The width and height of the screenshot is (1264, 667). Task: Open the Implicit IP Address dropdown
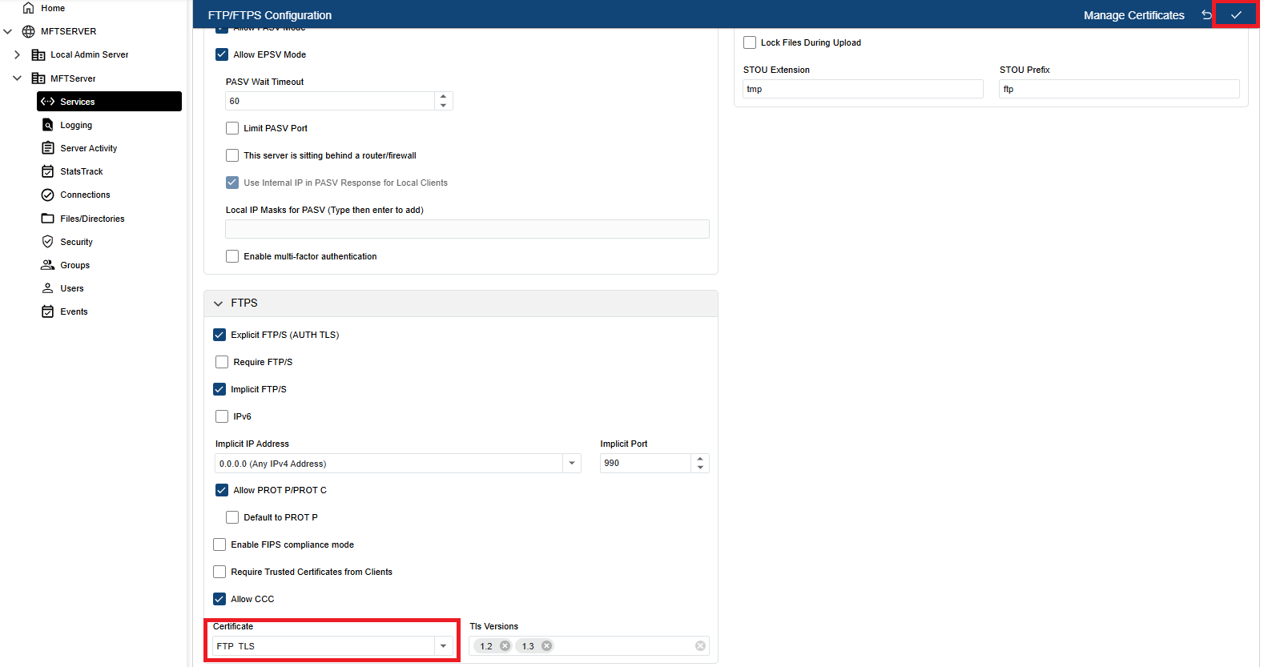click(571, 464)
